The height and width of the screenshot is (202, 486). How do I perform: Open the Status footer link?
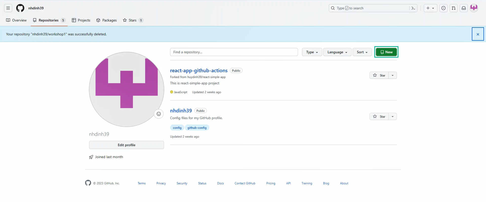(202, 183)
